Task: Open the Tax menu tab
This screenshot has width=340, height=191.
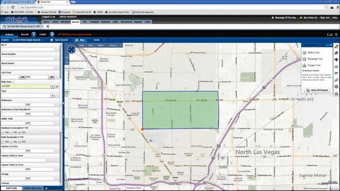Action: pyautogui.click(x=84, y=22)
